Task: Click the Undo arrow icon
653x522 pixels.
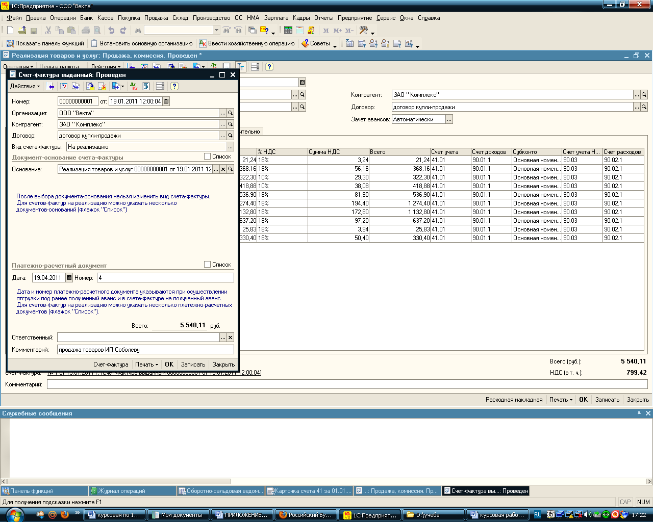Action: (111, 30)
